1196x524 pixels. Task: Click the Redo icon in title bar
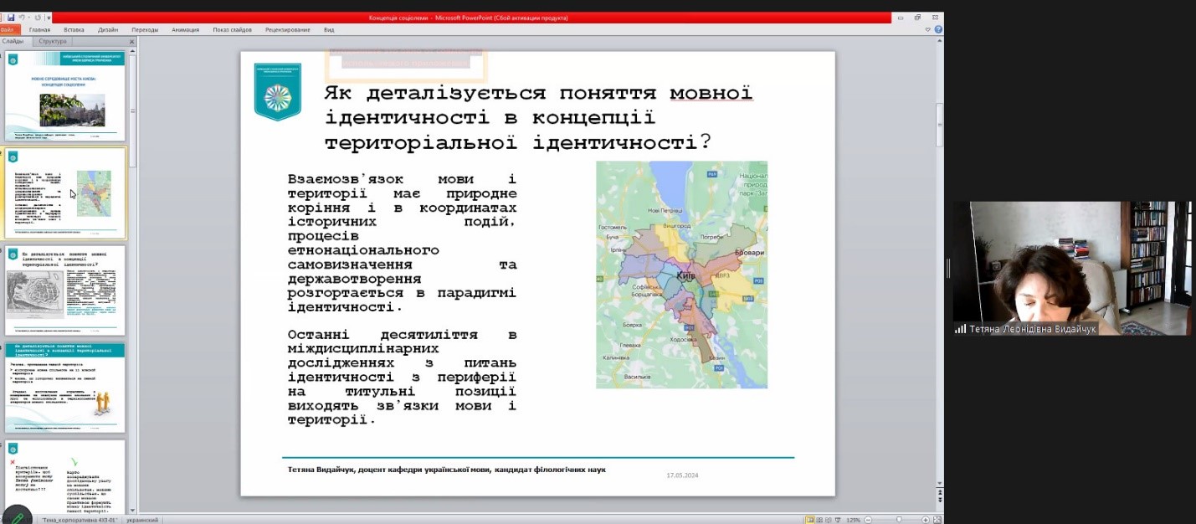[x=38, y=18]
